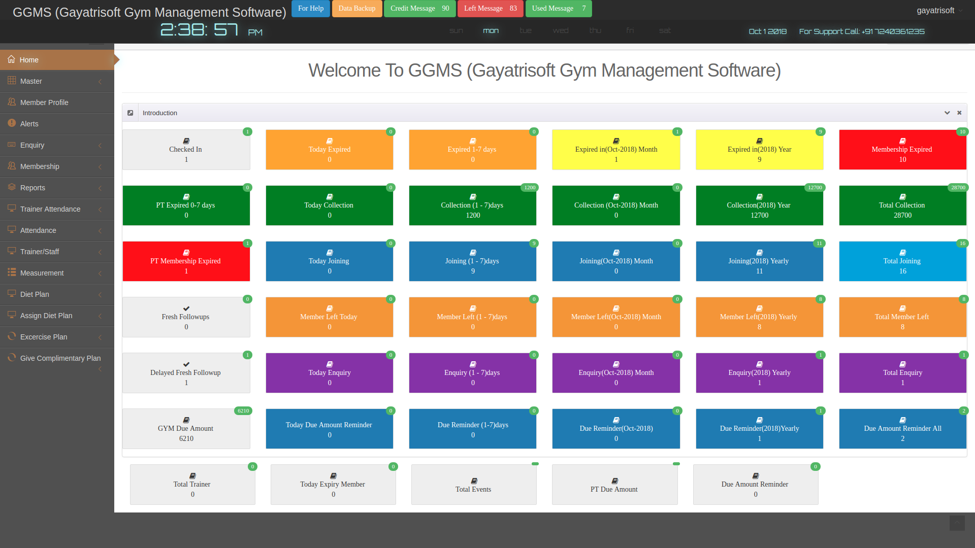The width and height of the screenshot is (975, 548).
Task: Click the Home icon in sidebar
Action: click(11, 59)
